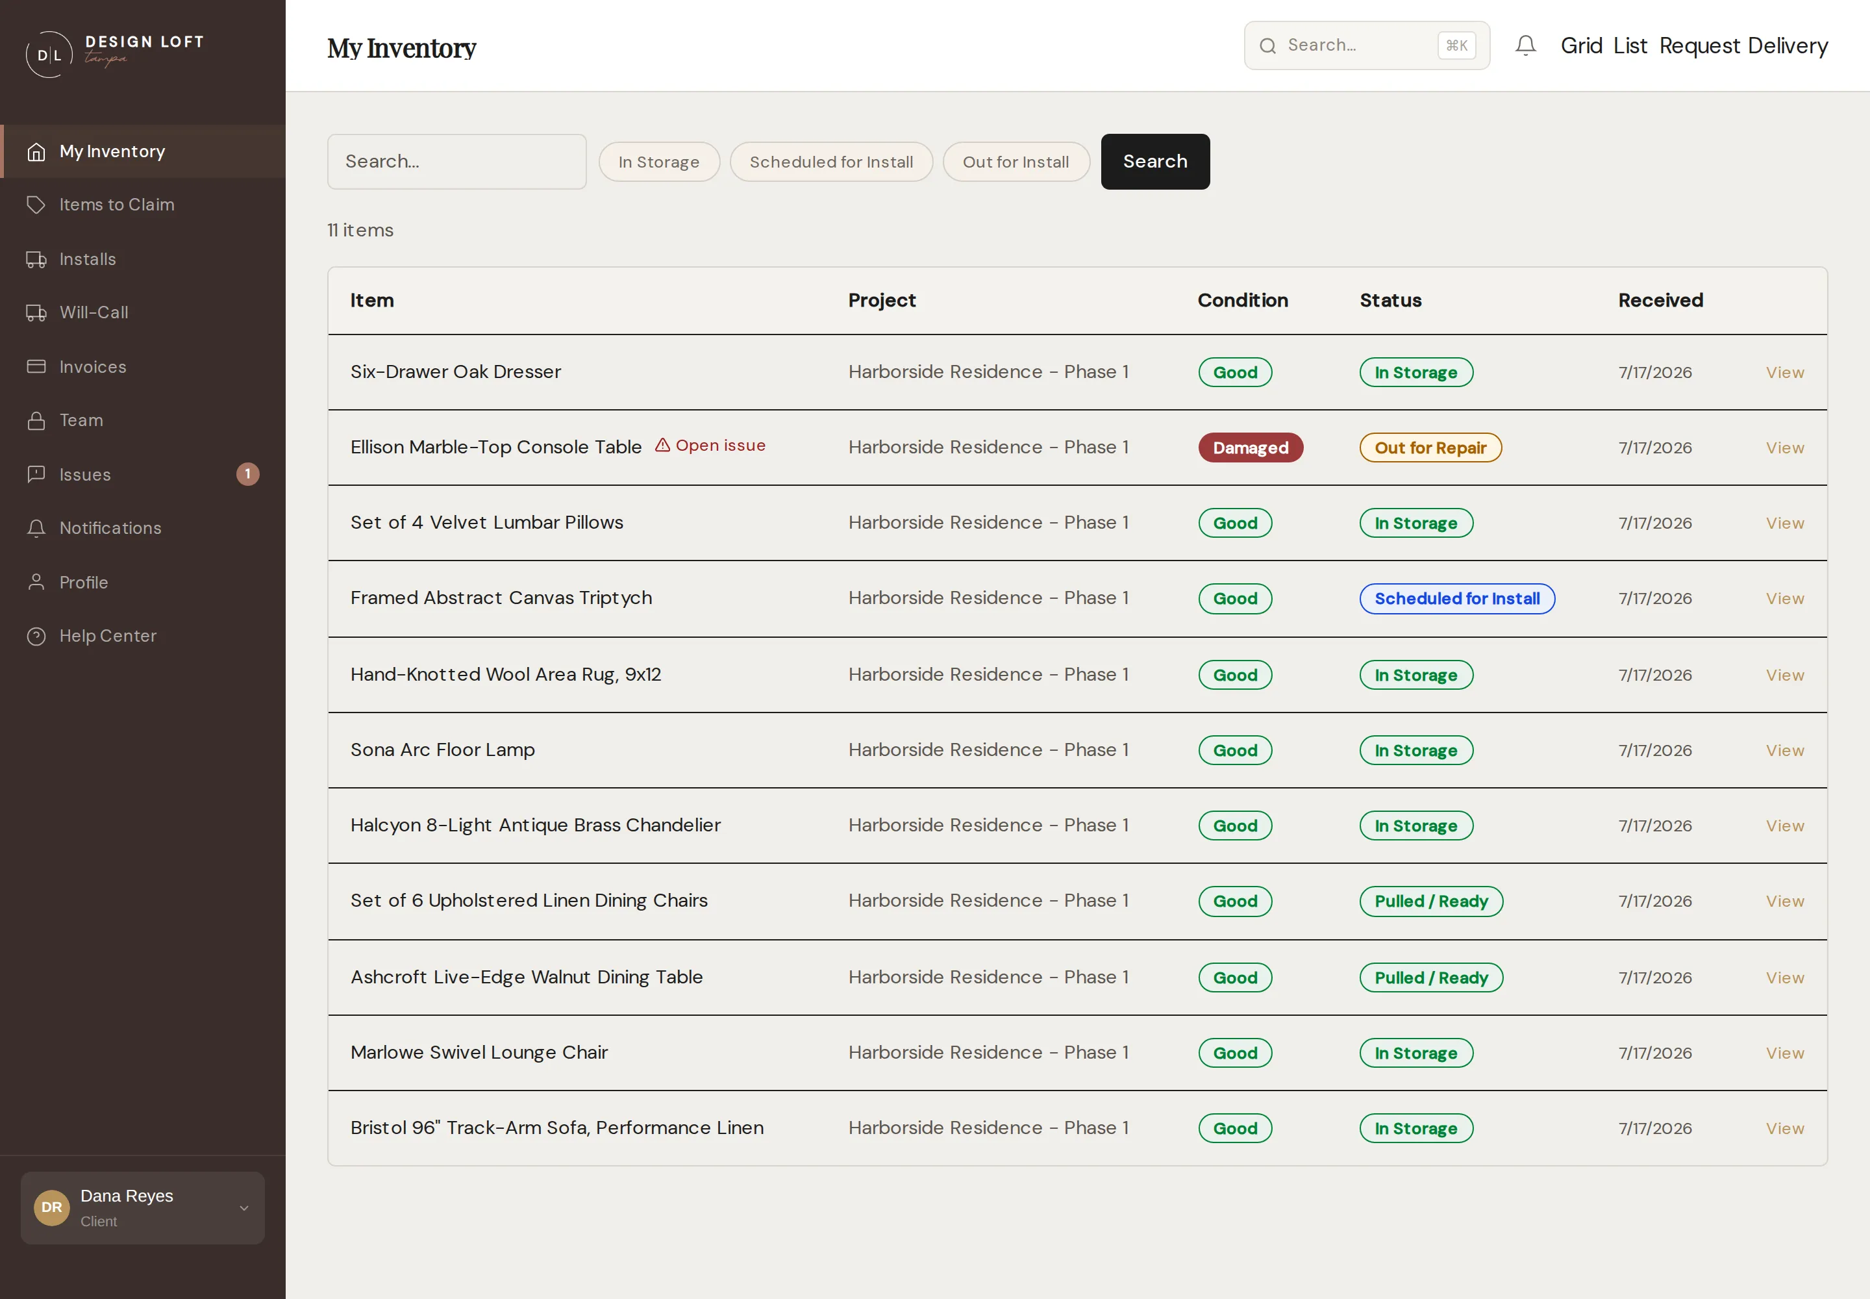Click the flag chat icon beside Issues
1870x1299 pixels.
click(36, 475)
